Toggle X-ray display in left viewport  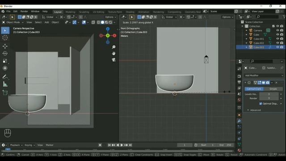[93, 22]
